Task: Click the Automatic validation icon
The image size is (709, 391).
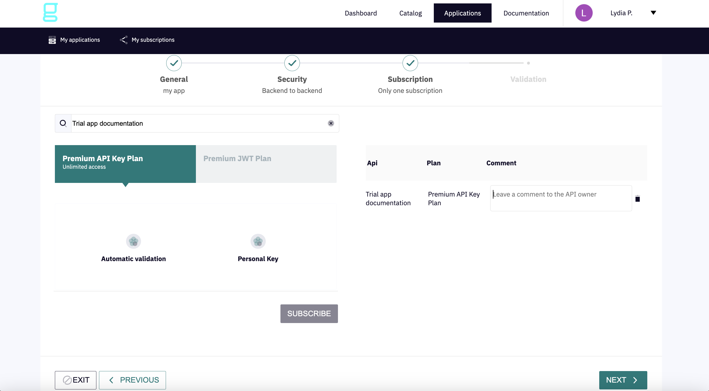Action: tap(133, 241)
